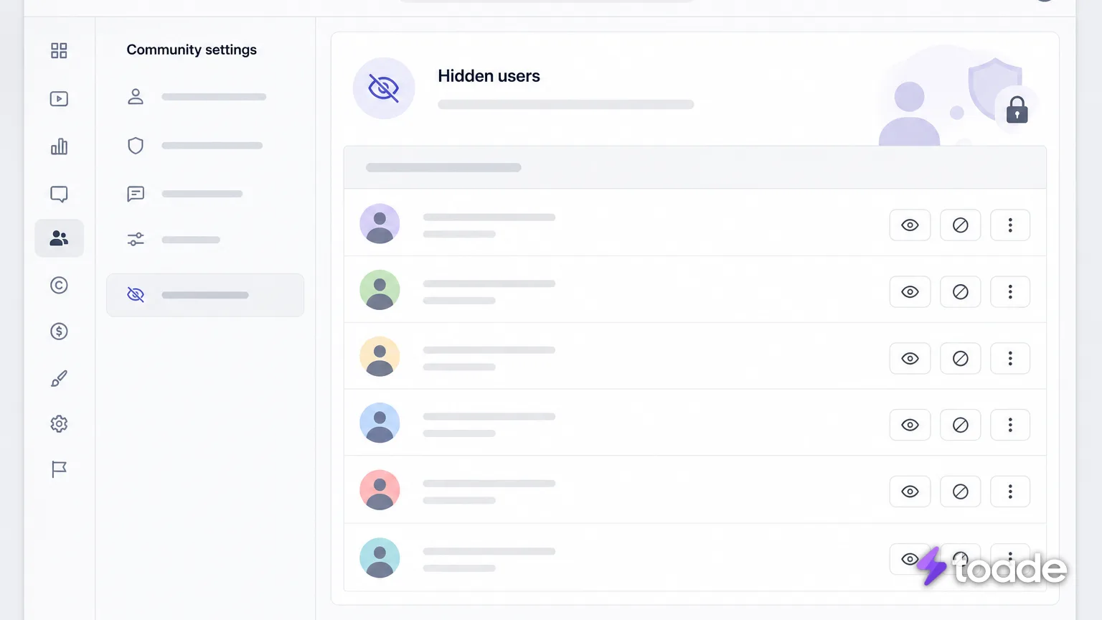Unhide the red avatar user with eye button

pos(910,492)
